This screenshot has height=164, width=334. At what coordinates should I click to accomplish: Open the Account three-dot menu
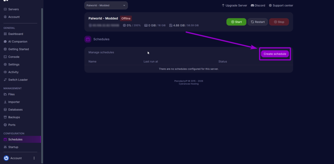pos(34,158)
